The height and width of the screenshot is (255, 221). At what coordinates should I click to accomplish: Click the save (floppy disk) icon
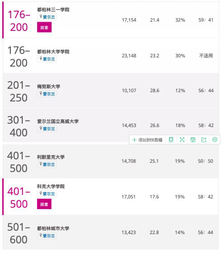coord(193,140)
